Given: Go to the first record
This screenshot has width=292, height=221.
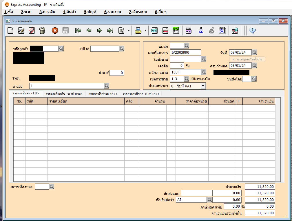Looking at the screenshot, I should [78, 30].
